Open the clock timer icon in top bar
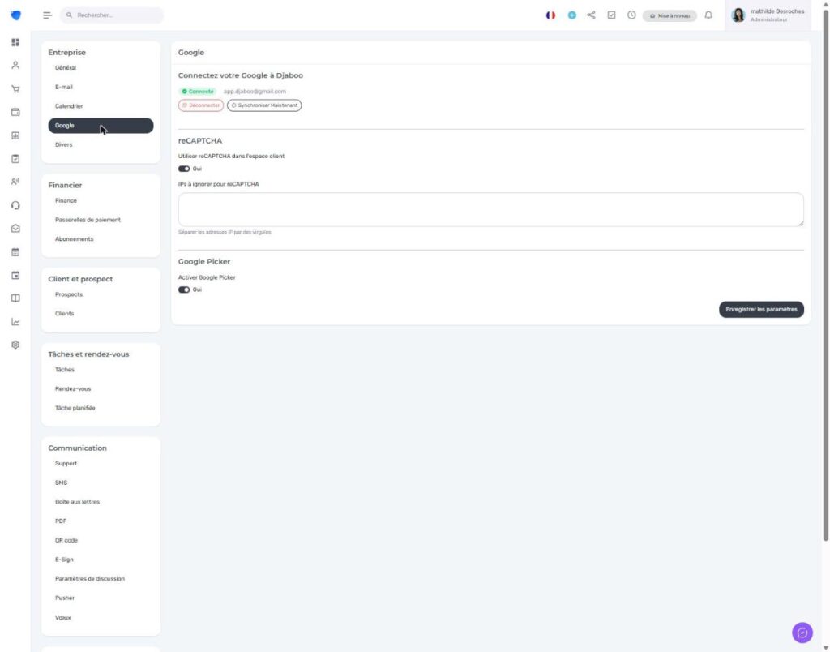 click(631, 15)
